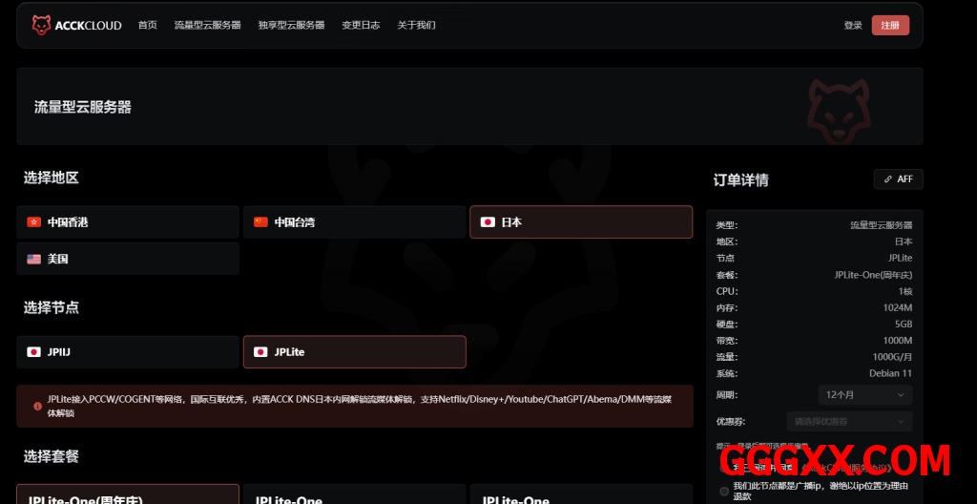Image resolution: width=977 pixels, height=504 pixels.
Task: Copy the AFF link button
Action: pyautogui.click(x=898, y=179)
